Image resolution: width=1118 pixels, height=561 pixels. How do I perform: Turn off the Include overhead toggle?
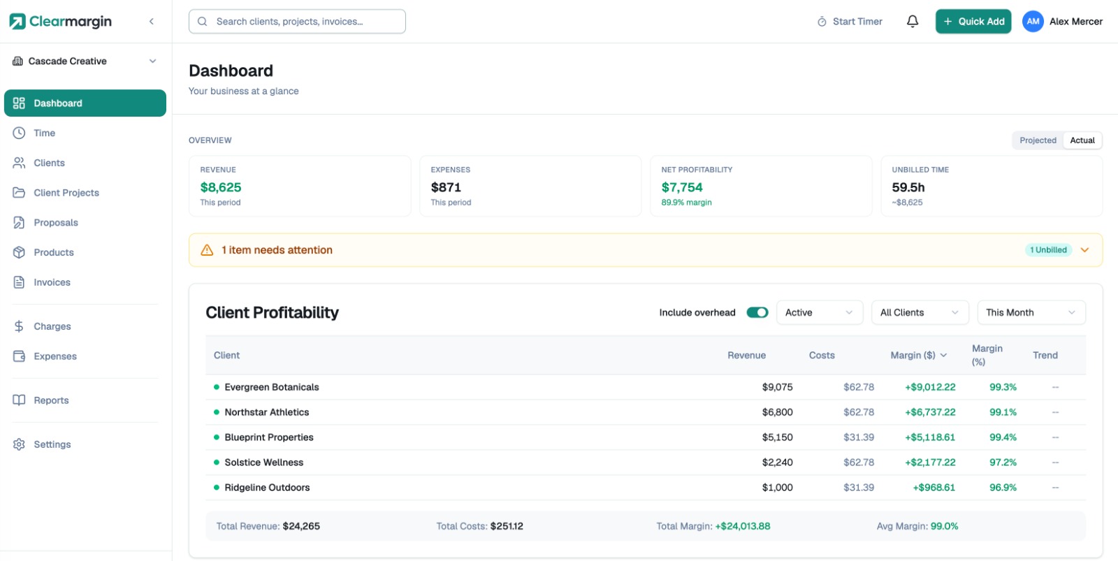coord(757,312)
